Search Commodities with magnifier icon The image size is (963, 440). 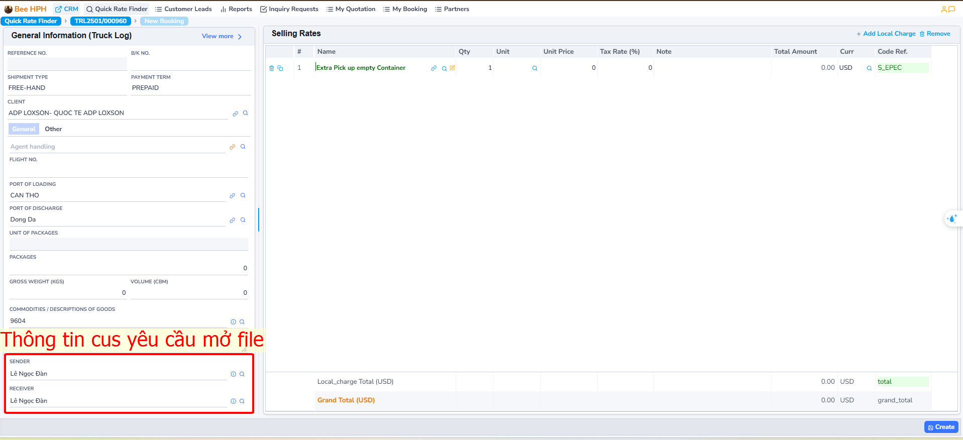[242, 322]
